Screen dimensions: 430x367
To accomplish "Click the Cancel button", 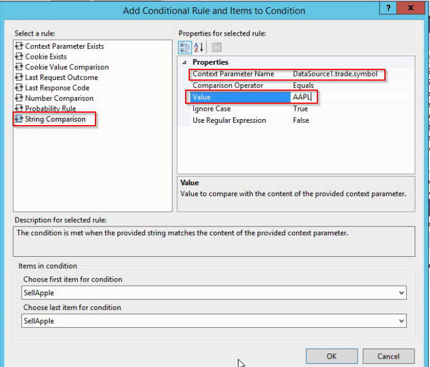I will pos(388,356).
